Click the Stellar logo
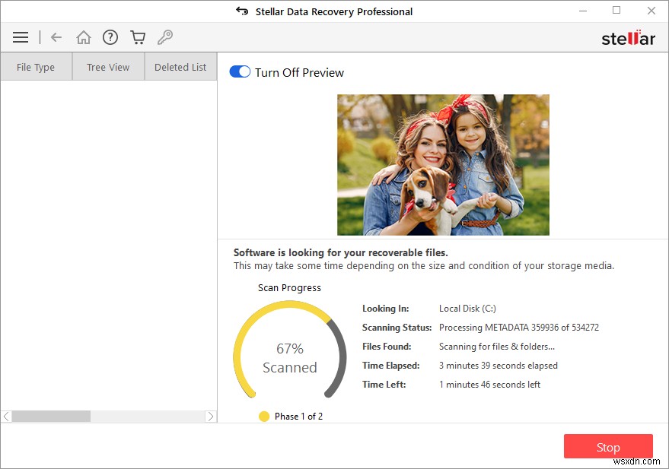669x469 pixels. point(629,36)
